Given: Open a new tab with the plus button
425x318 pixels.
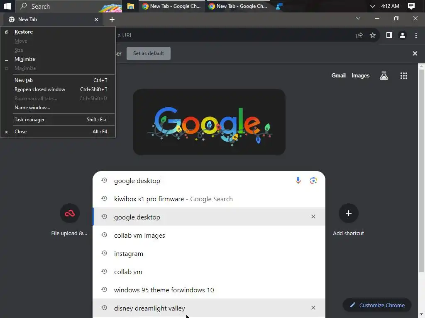Looking at the screenshot, I should click(x=112, y=19).
